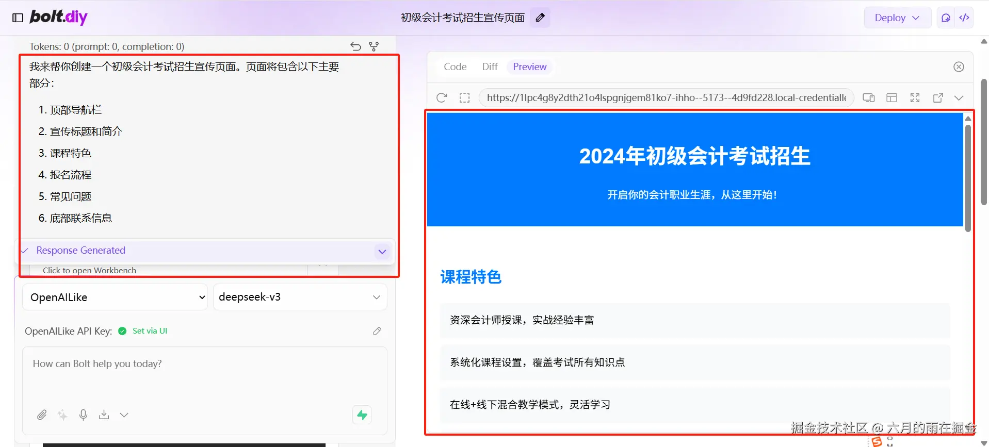Expand preview options chevron
The height and width of the screenshot is (447, 989).
[x=959, y=98]
